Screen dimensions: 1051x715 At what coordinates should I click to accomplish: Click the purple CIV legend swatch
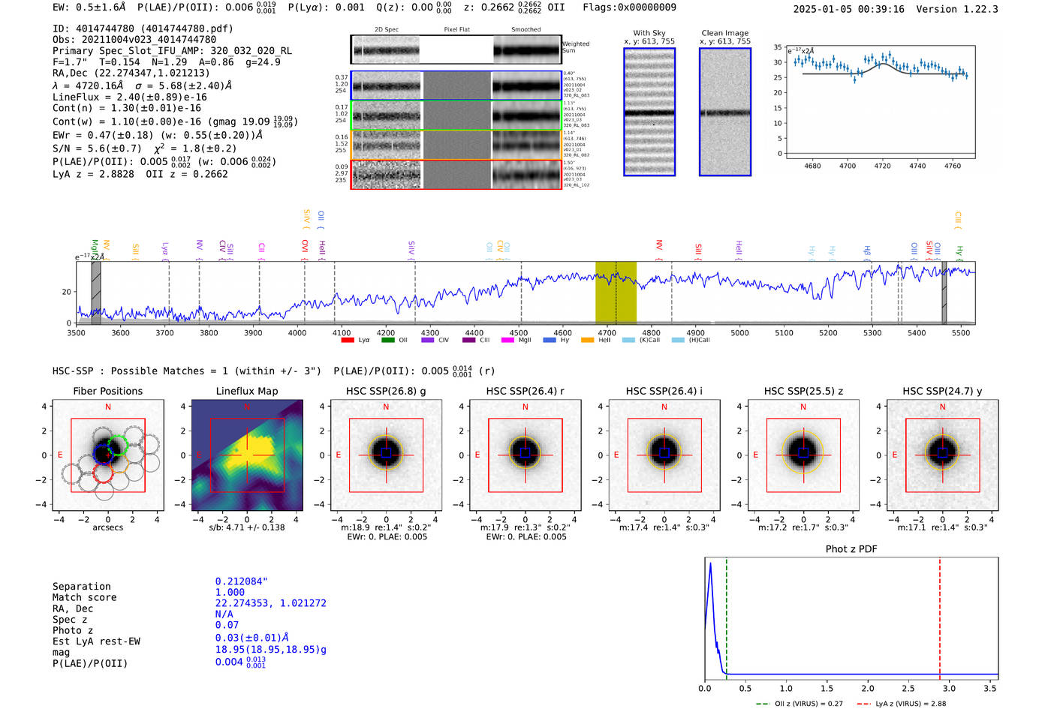click(428, 340)
